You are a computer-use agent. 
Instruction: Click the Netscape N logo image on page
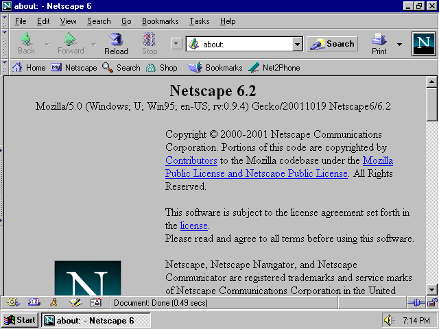point(88,278)
